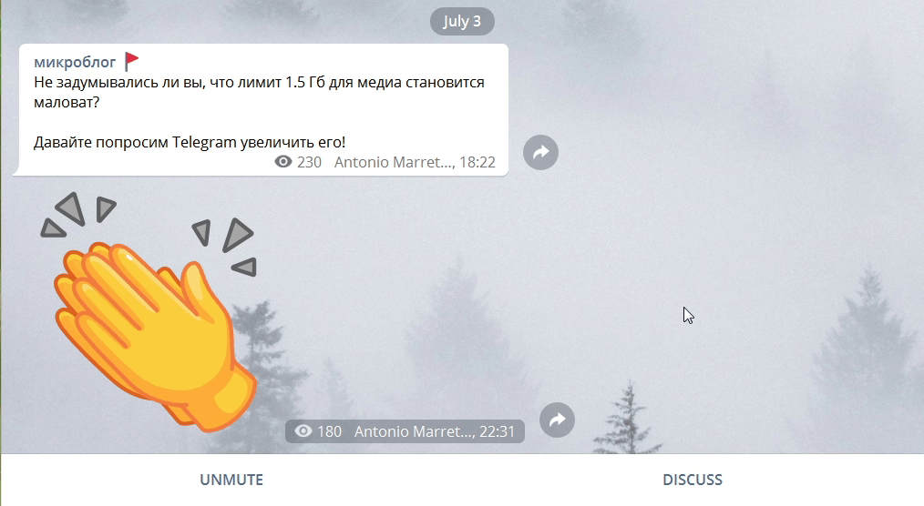Click the eye views icon showing 180
Viewport: 924px width, 506px height.
click(x=303, y=431)
